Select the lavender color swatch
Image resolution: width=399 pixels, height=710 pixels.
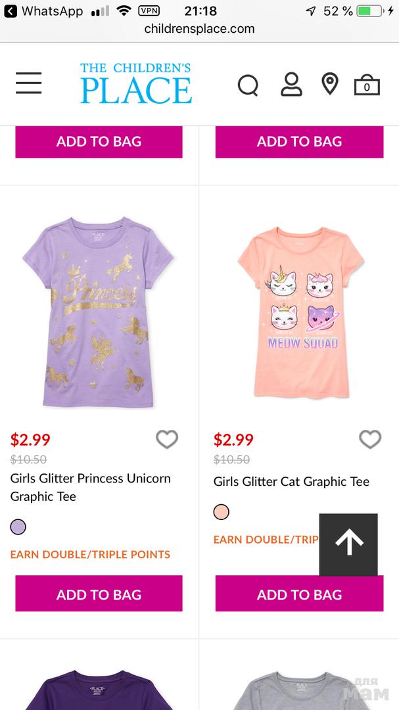pyautogui.click(x=18, y=527)
